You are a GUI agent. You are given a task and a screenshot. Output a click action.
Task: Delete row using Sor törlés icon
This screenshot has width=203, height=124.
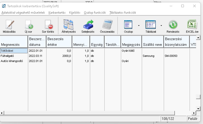[48, 25]
